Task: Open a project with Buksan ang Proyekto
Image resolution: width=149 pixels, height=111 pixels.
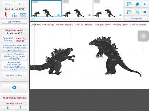Action: pos(21,39)
